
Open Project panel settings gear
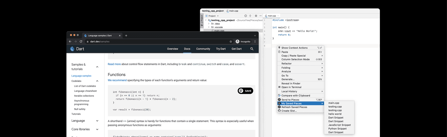[x=256, y=16]
